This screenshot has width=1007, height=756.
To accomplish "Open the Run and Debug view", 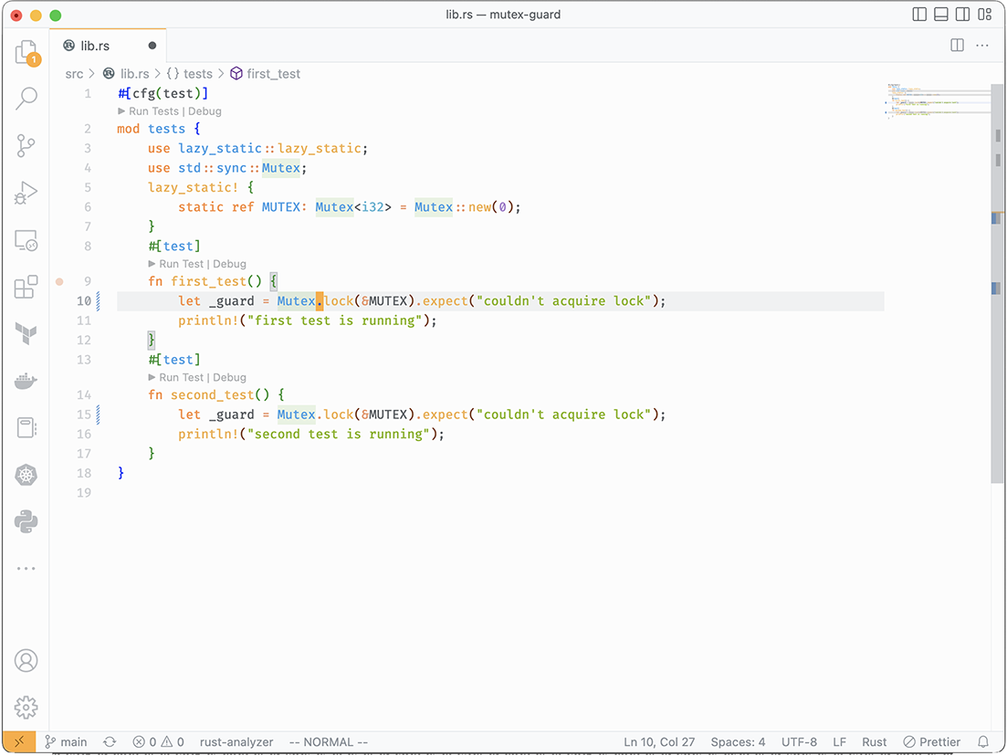I will pos(26,193).
